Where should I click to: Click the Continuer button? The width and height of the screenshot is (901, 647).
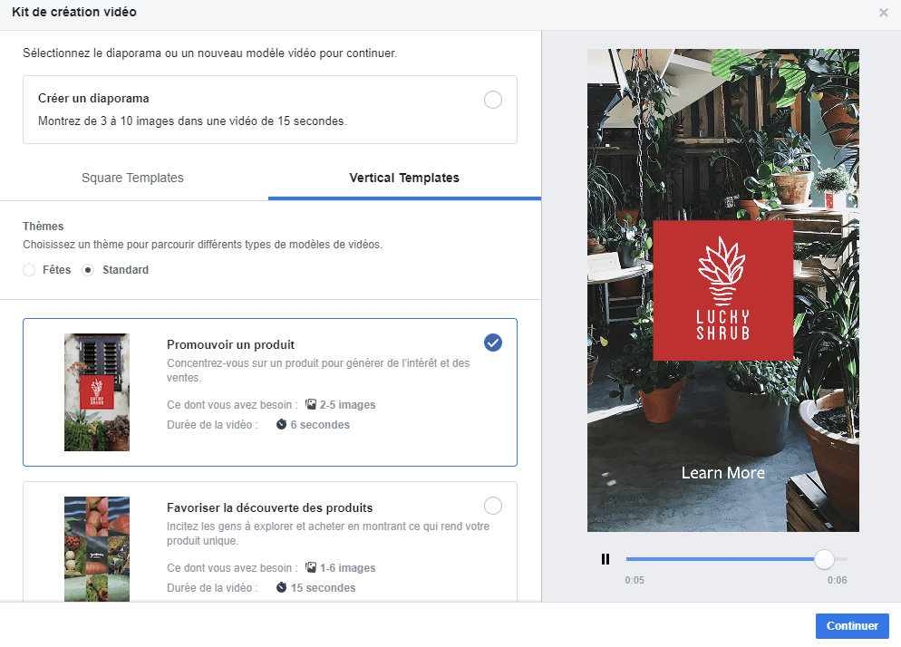point(851,626)
